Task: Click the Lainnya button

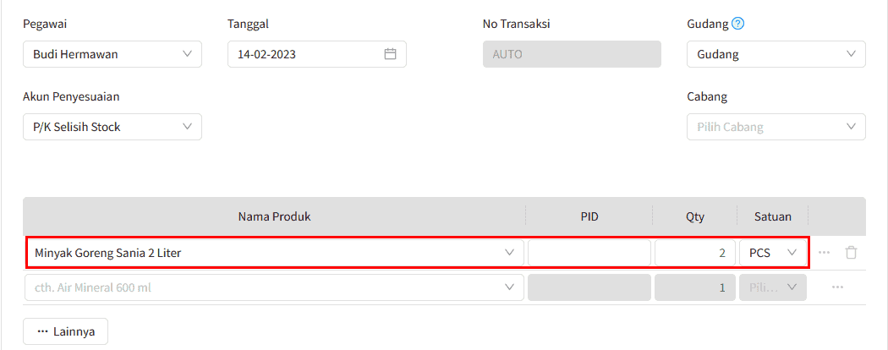Action: point(65,331)
